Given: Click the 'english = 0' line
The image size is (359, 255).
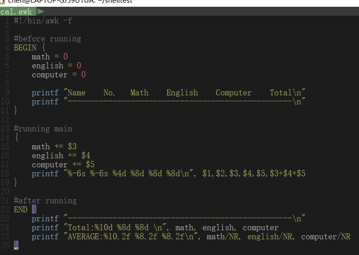Looking at the screenshot, I should 57,66.
